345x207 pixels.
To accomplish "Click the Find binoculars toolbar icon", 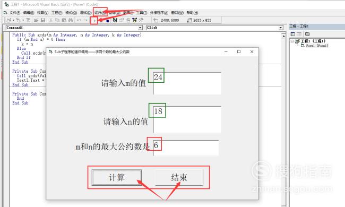I will click(x=71, y=20).
